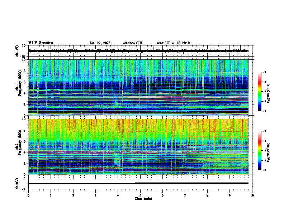Viewport: 284px width, 219px height.
Task: Click the "station=OUI" header text
Action: 133,43
